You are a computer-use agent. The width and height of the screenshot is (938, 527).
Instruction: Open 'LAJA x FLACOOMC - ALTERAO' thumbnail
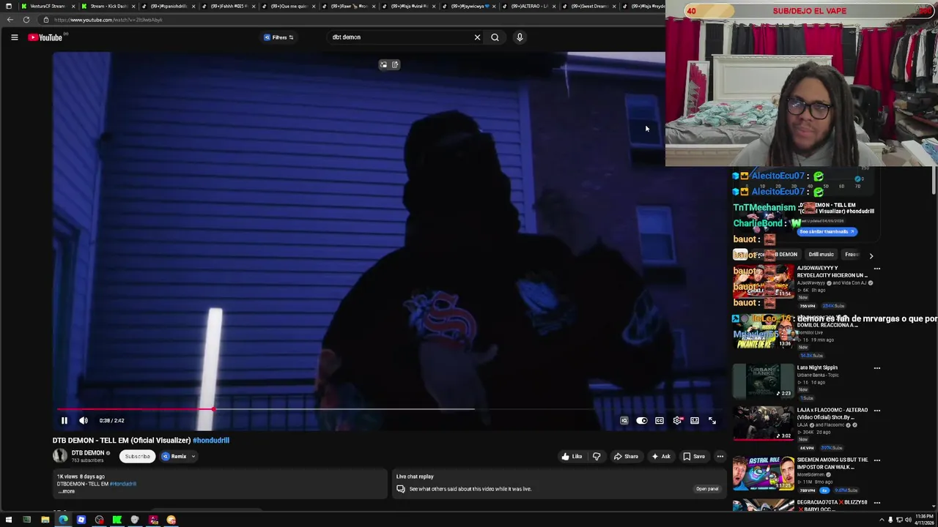pos(763,424)
